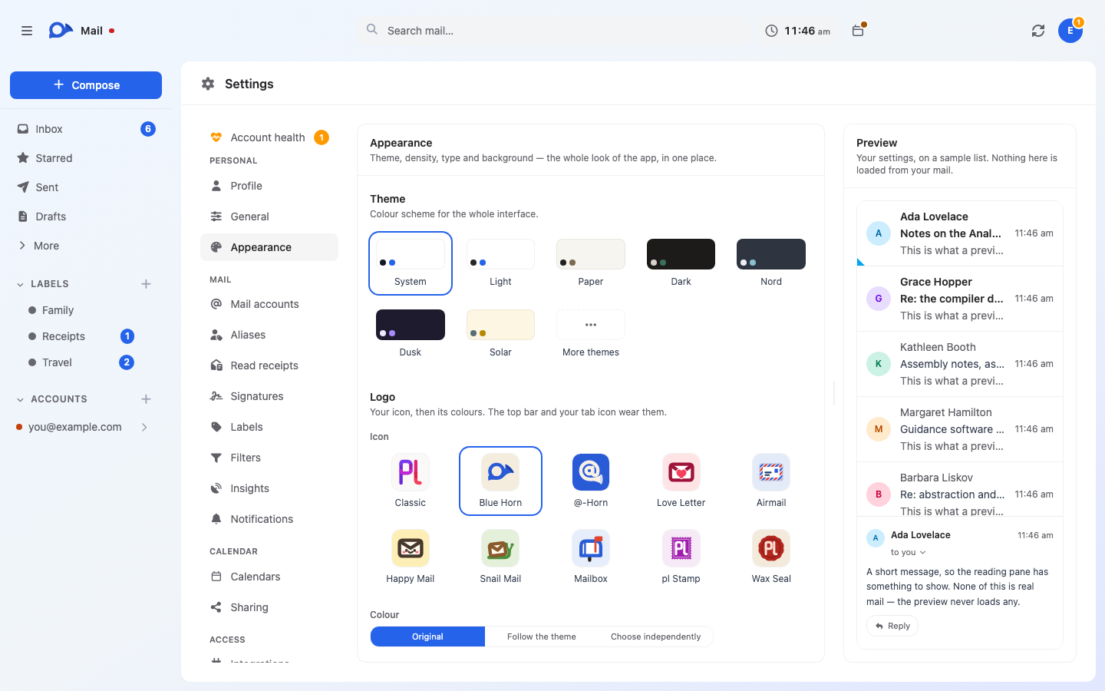Collapse the Labels section
This screenshot has height=691, width=1105.
click(20, 284)
